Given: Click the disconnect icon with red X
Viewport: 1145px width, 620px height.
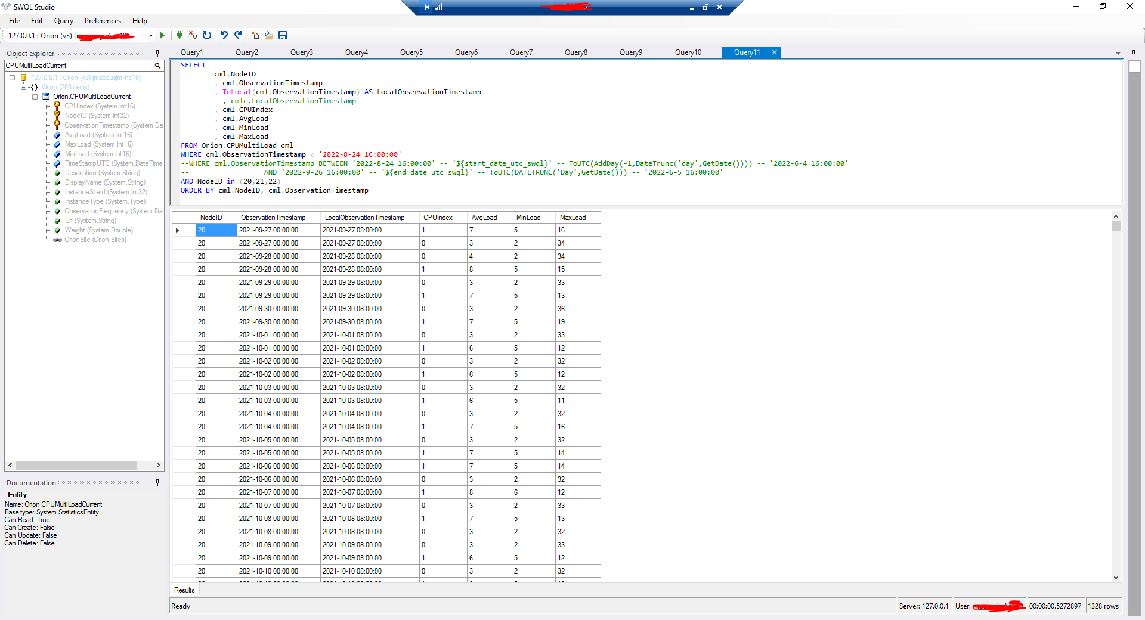Looking at the screenshot, I should click(193, 36).
